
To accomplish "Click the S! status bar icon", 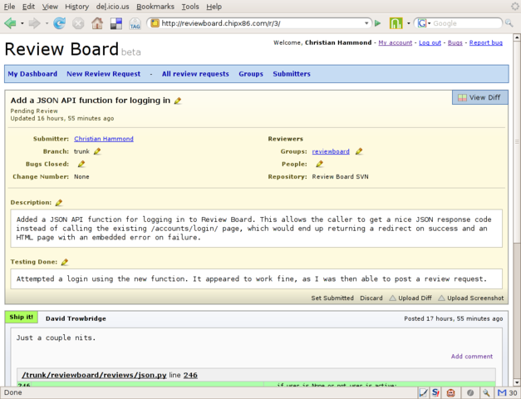I will 435,392.
